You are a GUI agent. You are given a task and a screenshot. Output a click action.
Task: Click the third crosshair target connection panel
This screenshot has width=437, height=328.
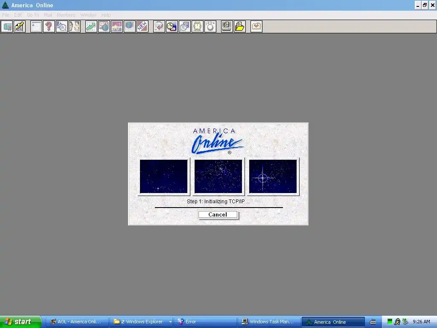tap(273, 176)
